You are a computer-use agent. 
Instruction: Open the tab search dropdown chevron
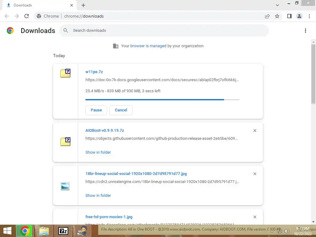[x=277, y=5]
